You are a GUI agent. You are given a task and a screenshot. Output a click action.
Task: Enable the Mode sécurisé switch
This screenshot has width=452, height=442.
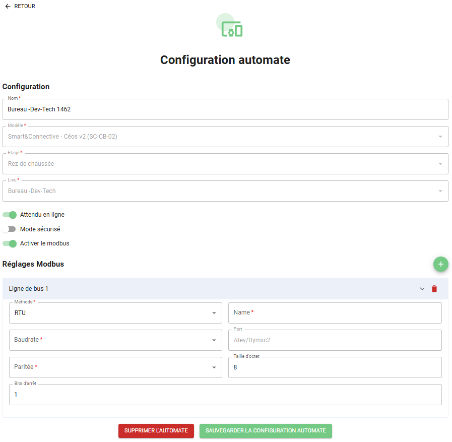(x=10, y=229)
